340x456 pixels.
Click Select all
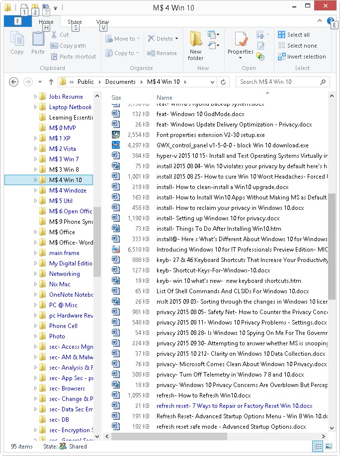[x=294, y=35]
